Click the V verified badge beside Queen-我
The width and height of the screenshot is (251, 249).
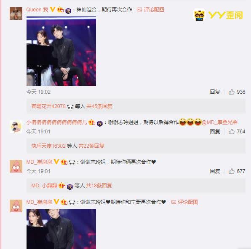click(53, 9)
